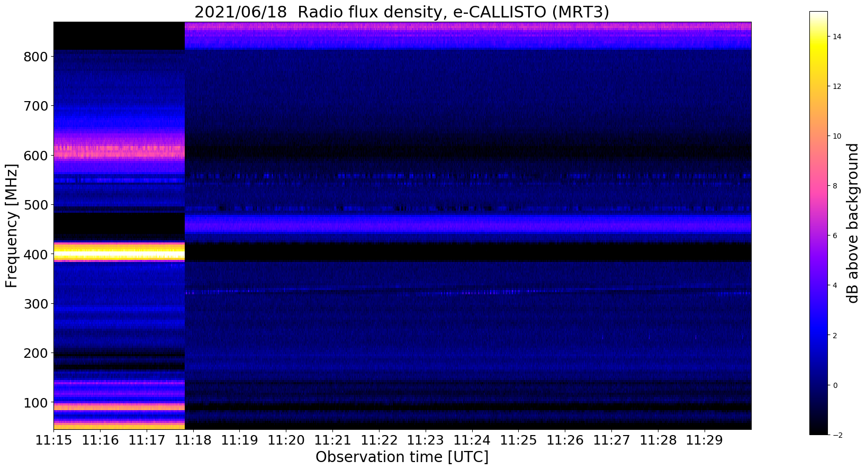Click the colorbar tick value 8
Image resolution: width=866 pixels, height=470 pixels.
coord(835,186)
